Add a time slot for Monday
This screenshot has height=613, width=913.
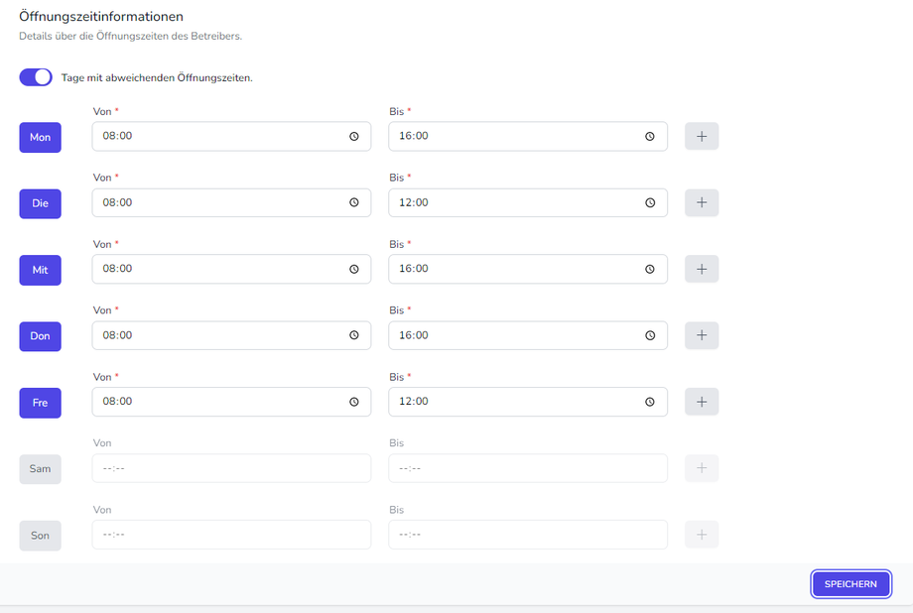pyautogui.click(x=702, y=137)
